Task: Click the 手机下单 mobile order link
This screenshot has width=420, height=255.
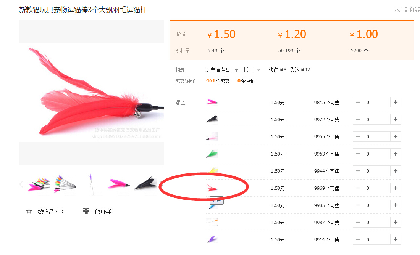Action: tap(102, 212)
